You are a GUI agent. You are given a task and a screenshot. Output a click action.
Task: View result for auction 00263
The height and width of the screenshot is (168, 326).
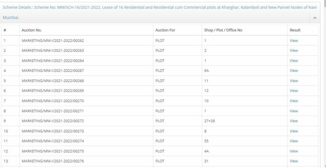(294, 50)
